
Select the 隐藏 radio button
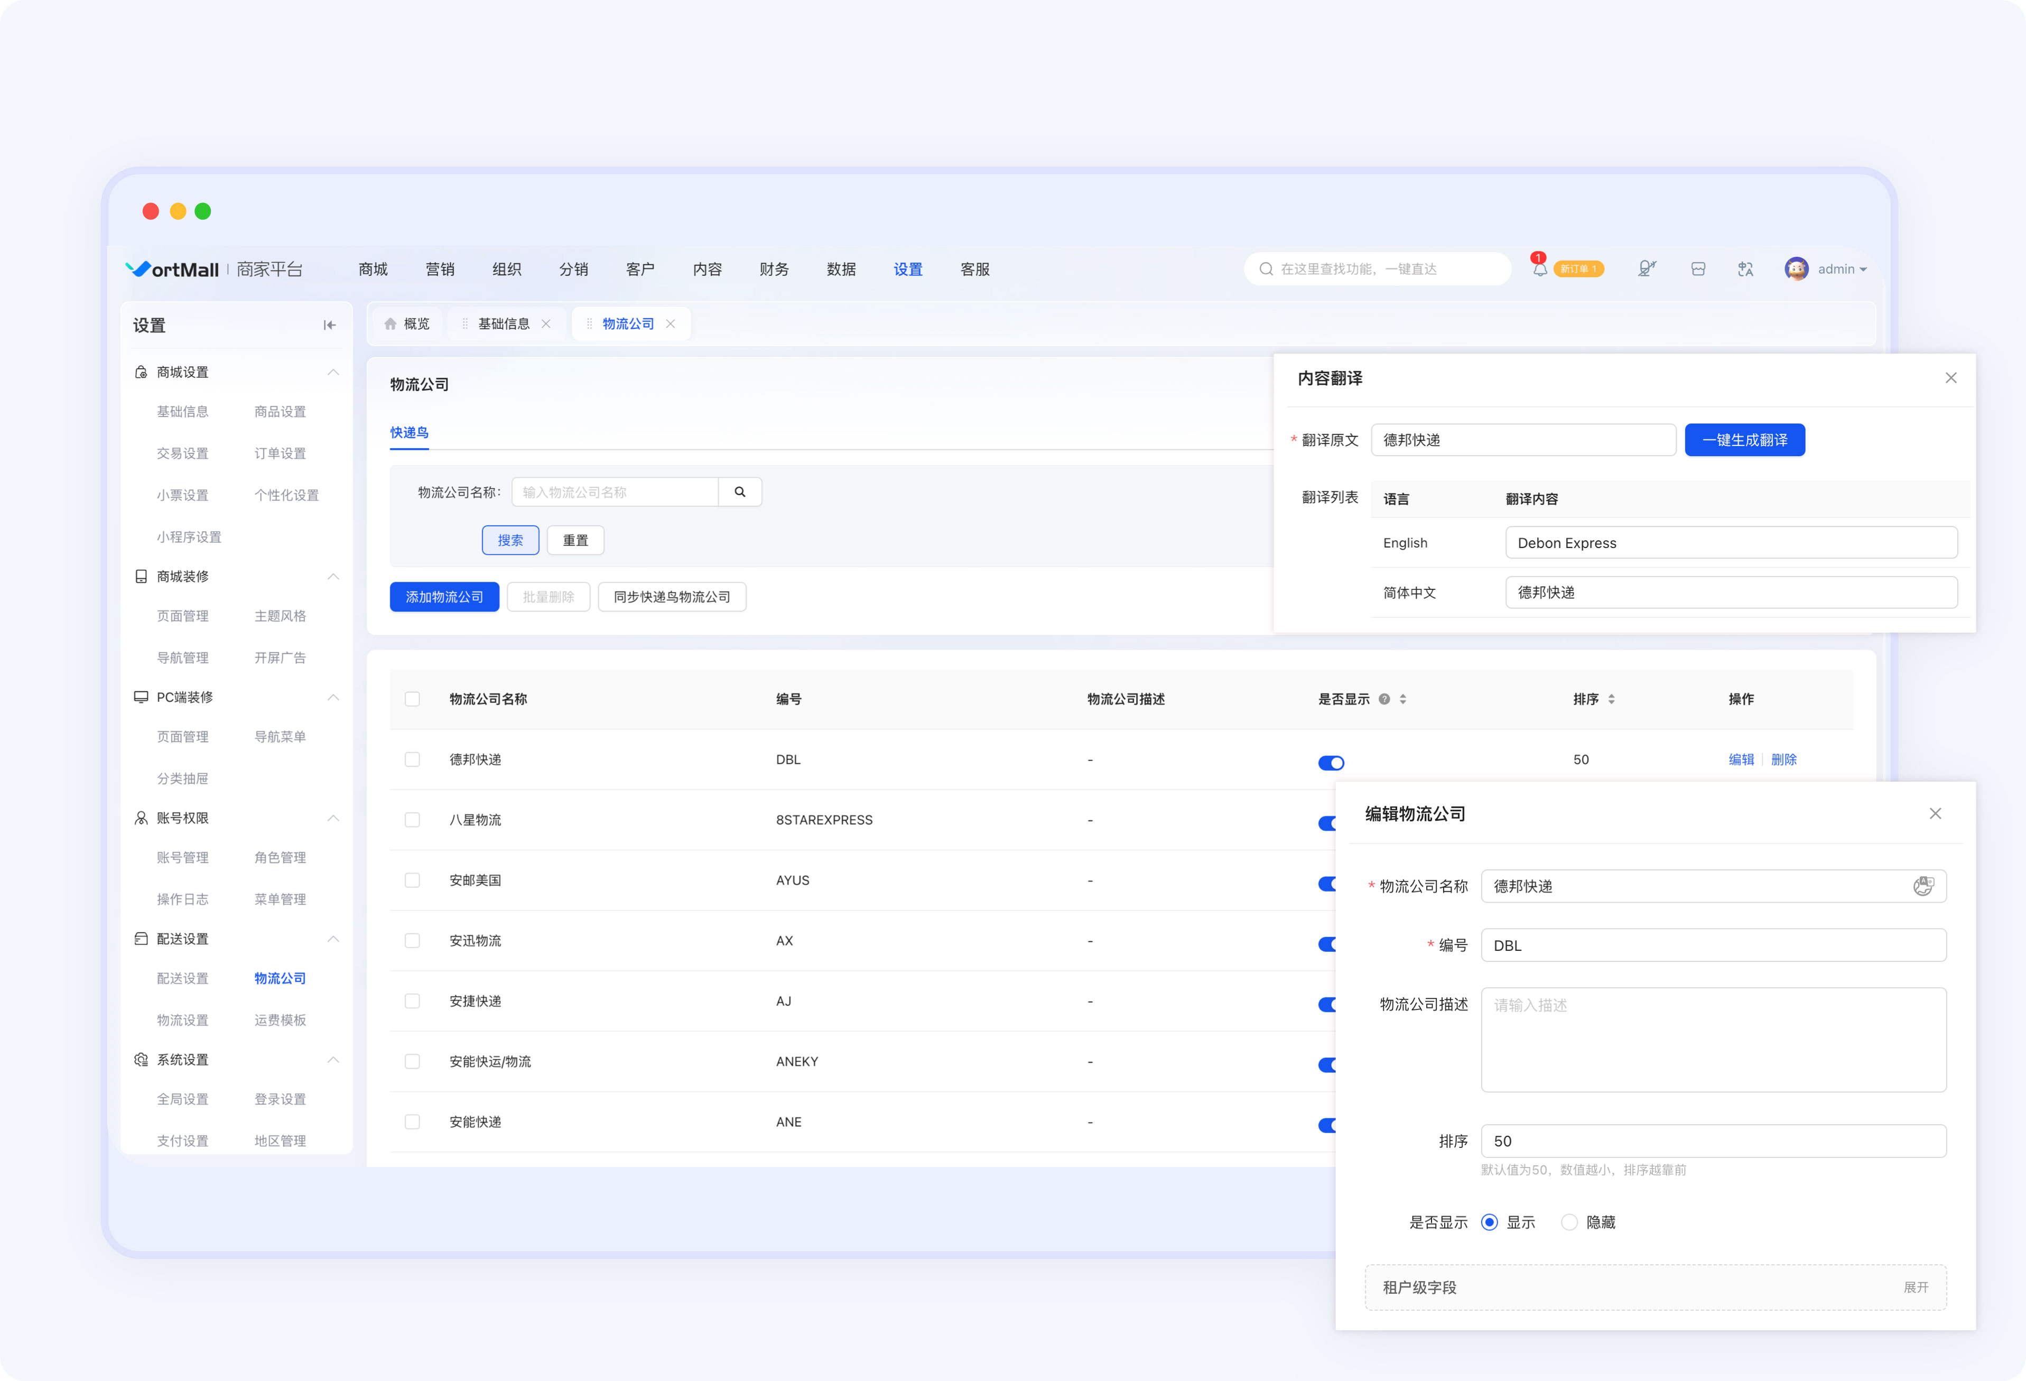coord(1569,1222)
